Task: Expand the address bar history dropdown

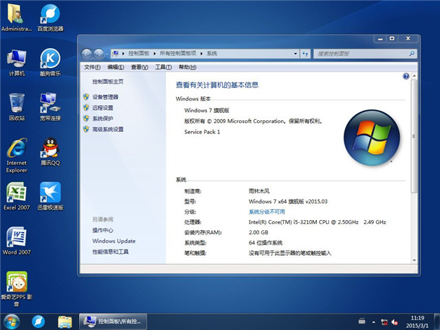Action: (x=296, y=54)
